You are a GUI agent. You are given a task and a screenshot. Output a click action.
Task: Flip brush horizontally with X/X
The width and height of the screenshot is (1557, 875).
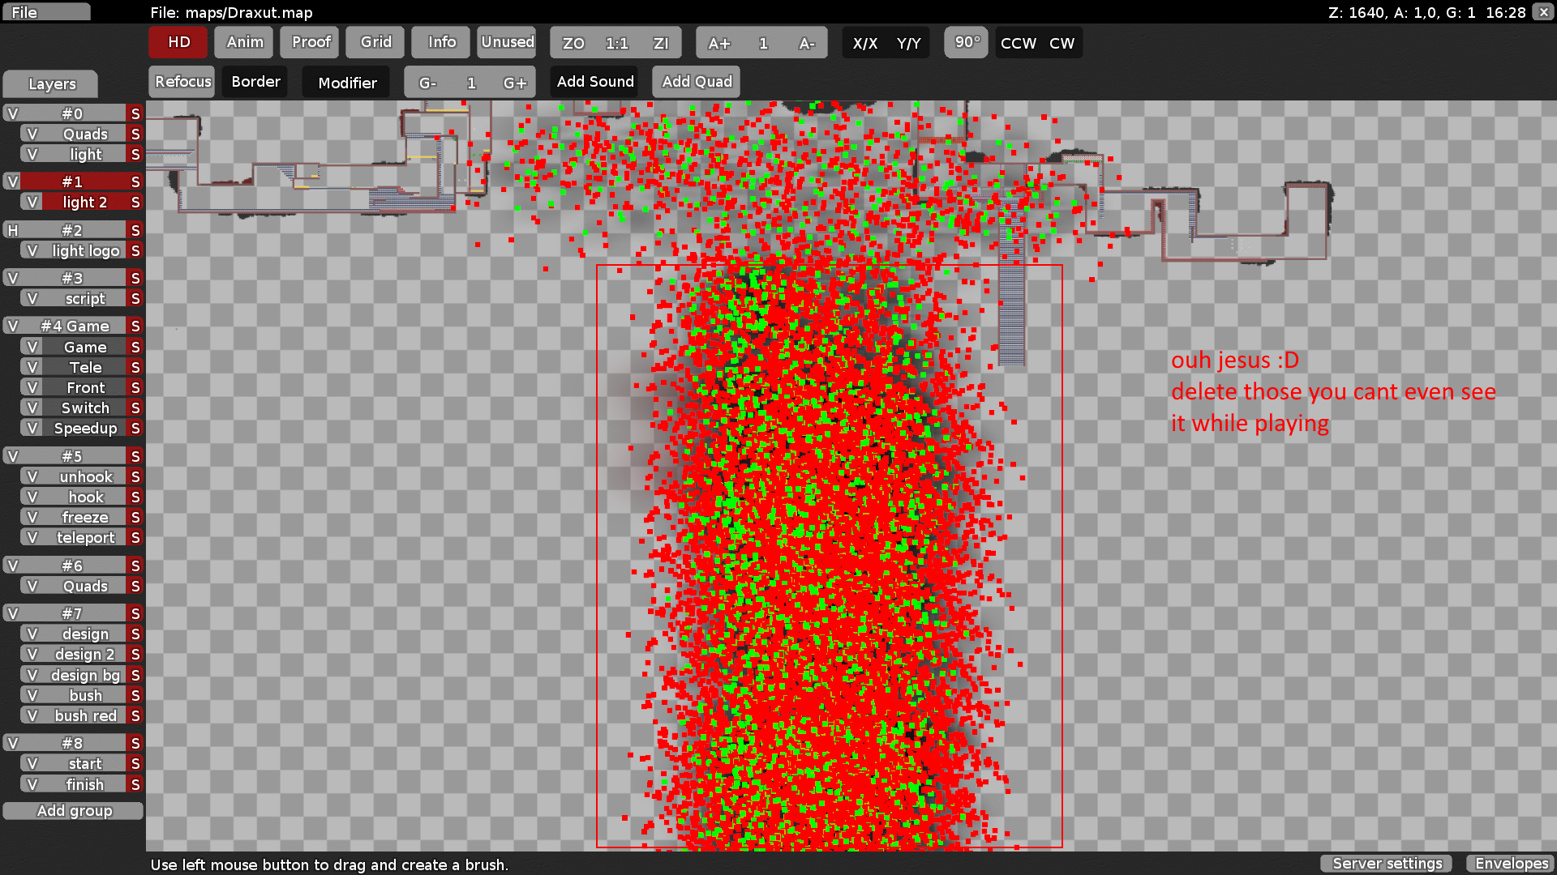pos(864,43)
